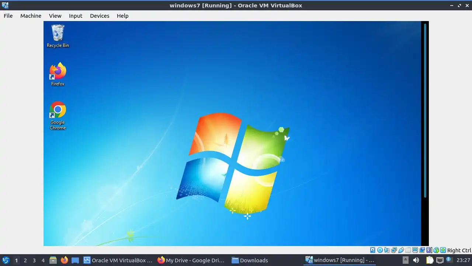
Task: Close the VirtualBox VM window
Action: click(x=467, y=6)
